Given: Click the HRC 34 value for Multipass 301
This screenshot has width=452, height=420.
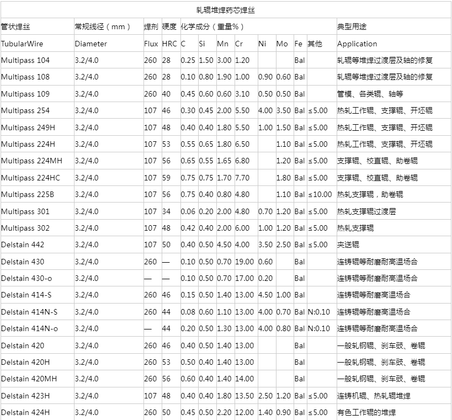Looking at the screenshot, I should [x=166, y=211].
